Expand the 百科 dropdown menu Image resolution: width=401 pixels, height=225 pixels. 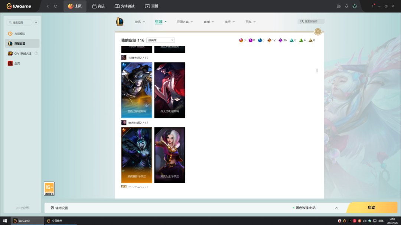(x=251, y=22)
